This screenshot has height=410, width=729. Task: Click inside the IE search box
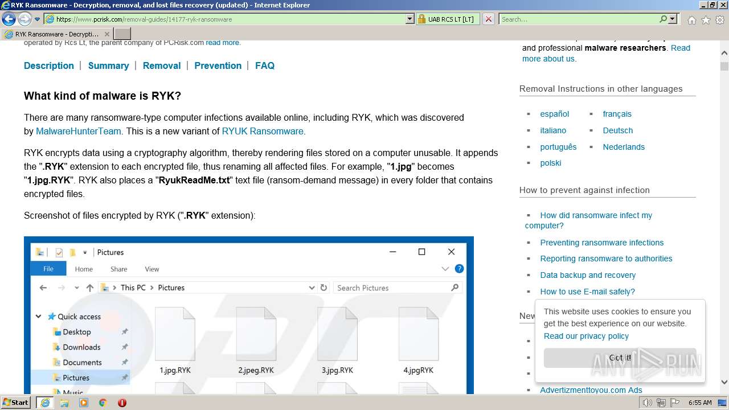(578, 19)
